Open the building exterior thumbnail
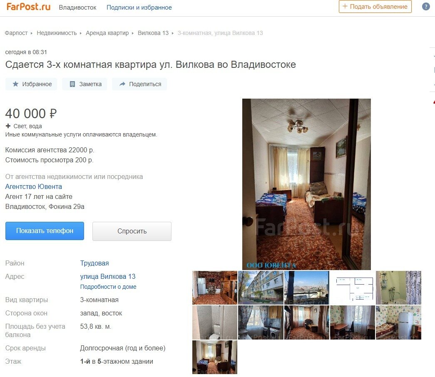Viewport: 435px width, 377px height. pos(261,288)
